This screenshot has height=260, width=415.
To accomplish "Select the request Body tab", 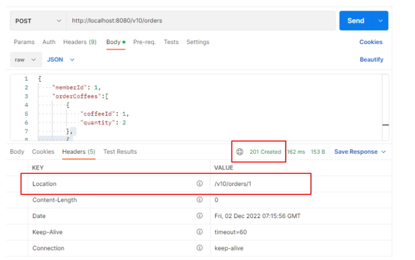I will pyautogui.click(x=116, y=42).
